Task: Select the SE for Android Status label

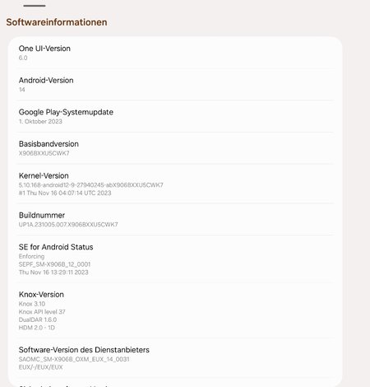Action: pos(56,247)
